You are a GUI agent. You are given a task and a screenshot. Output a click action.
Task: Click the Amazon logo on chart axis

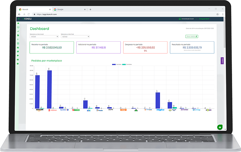[x=40, y=110]
